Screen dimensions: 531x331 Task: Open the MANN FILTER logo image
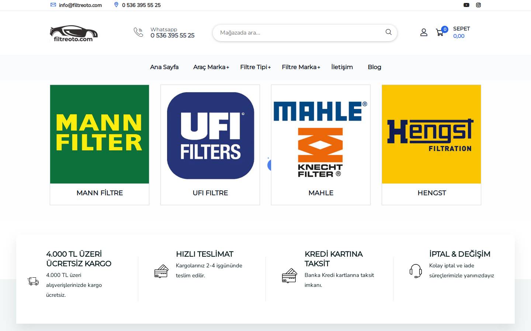coord(100,134)
